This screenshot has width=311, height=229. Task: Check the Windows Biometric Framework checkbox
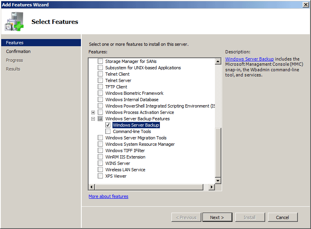point(100,93)
